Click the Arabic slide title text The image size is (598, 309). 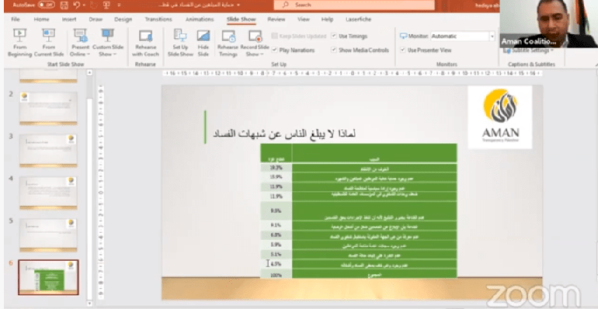click(x=284, y=133)
